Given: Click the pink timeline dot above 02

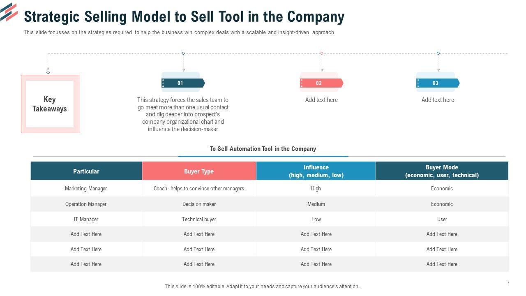Looking at the screenshot, I should [322, 53].
